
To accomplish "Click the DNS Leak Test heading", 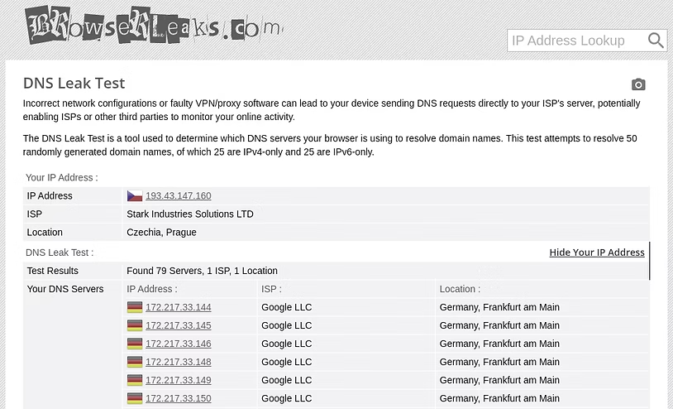I will (74, 83).
